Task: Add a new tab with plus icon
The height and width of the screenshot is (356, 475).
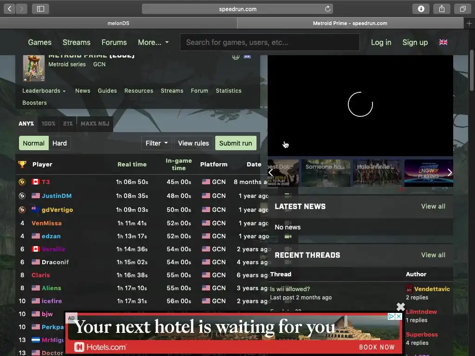Action: [469, 23]
